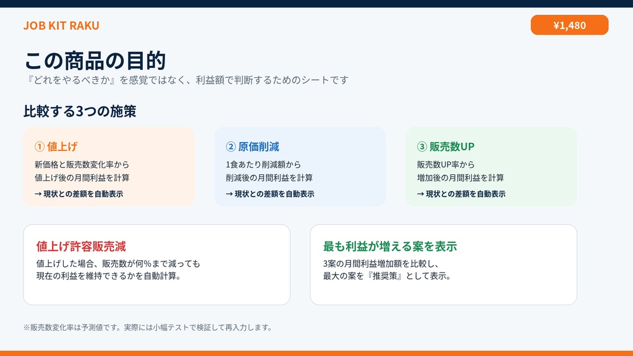633x356 pixels.
Task: Click the JOB KIT RAKU brand text
Action: (x=61, y=25)
